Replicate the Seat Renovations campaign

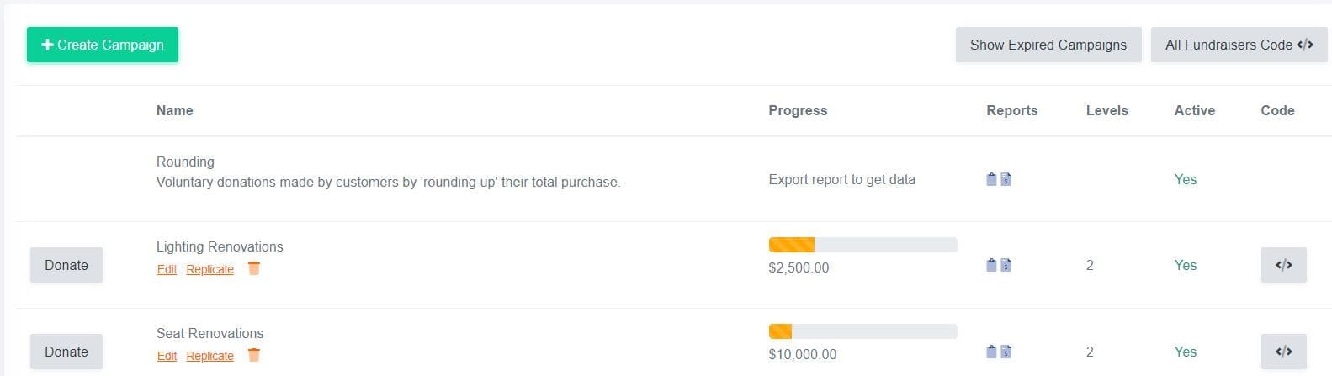(210, 356)
